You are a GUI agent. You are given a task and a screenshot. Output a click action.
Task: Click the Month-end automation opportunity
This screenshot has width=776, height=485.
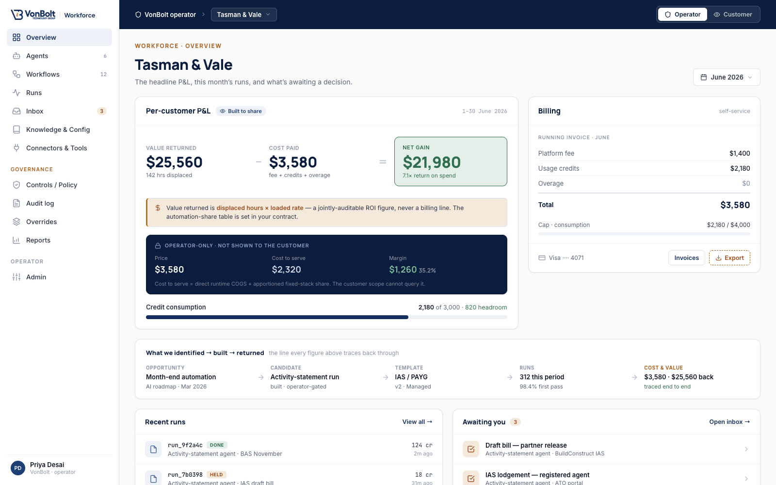point(181,377)
